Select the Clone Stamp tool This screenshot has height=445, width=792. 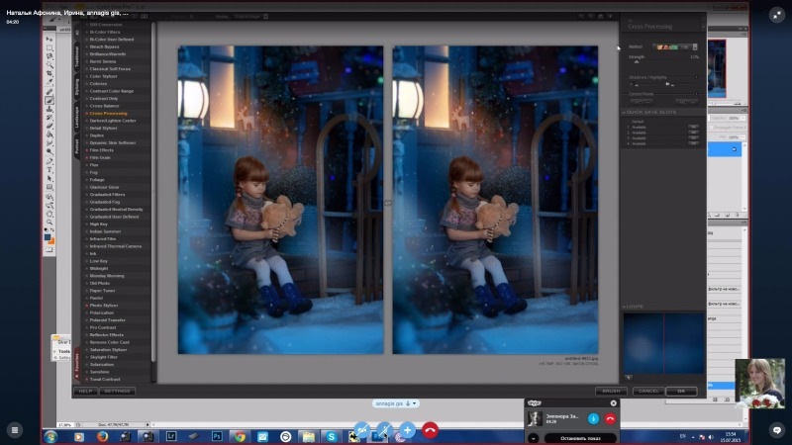tap(49, 109)
